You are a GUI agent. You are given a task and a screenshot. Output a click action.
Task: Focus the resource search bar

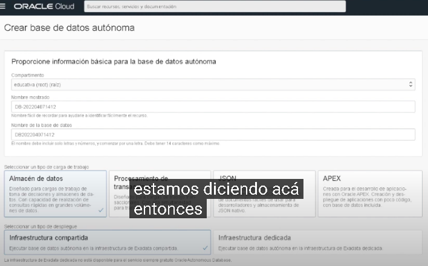pyautogui.click(x=215, y=6)
